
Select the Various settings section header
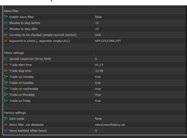coord(15,113)
